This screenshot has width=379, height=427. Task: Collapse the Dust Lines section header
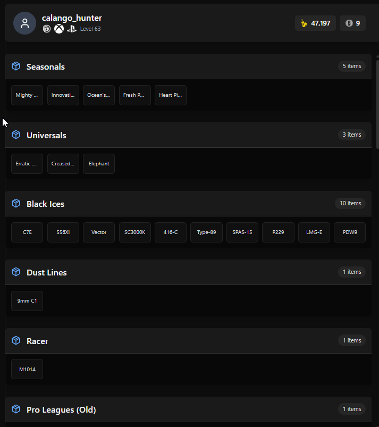[x=188, y=272]
